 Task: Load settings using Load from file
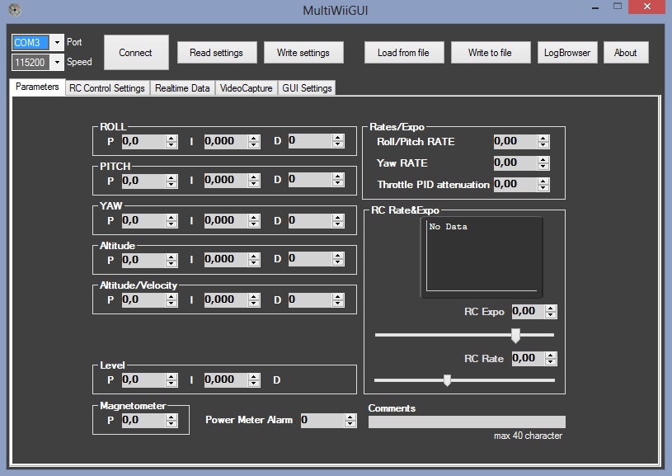(x=403, y=53)
